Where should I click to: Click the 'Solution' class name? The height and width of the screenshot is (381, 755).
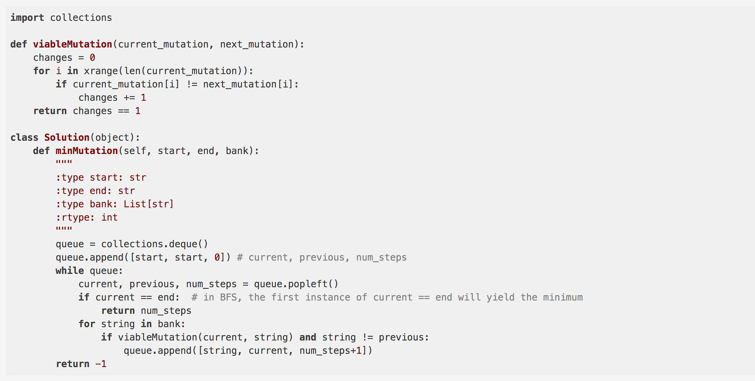(67, 138)
